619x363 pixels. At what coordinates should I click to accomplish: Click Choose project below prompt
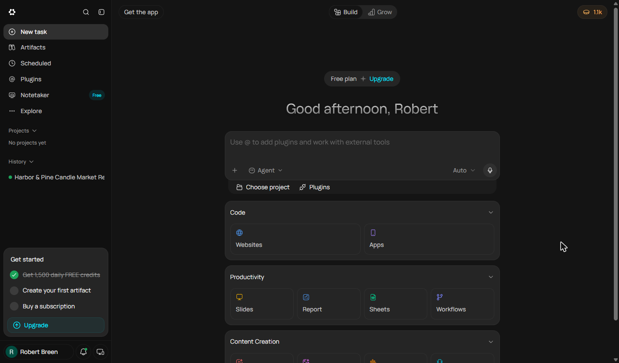[x=263, y=187]
